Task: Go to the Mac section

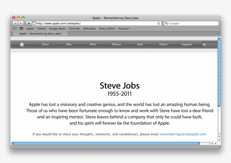Action: pos(69,44)
